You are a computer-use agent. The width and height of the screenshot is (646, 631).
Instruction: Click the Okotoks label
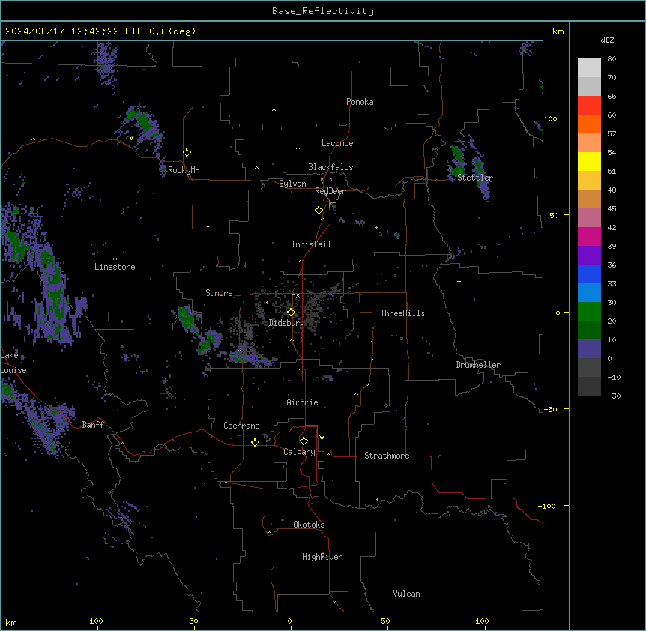309,525
